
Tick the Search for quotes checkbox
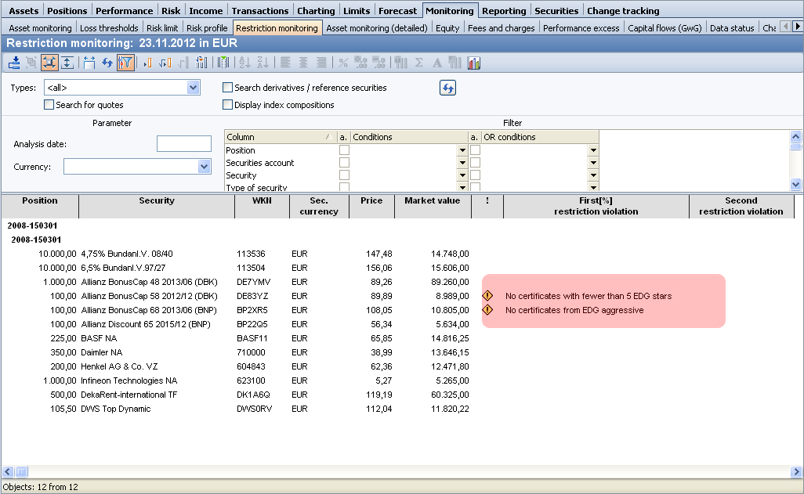(49, 105)
